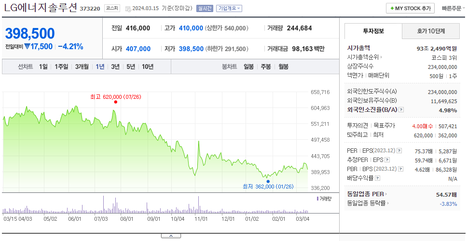Select the 5년 line chart period
The width and height of the screenshot is (467, 241).
pos(131,67)
